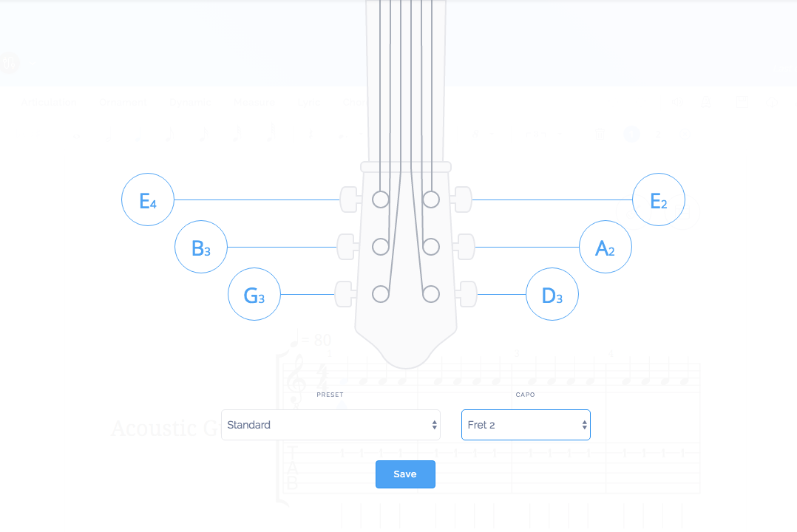The height and width of the screenshot is (532, 797).
Task: Click the E4 string post on headstock
Action: click(381, 199)
